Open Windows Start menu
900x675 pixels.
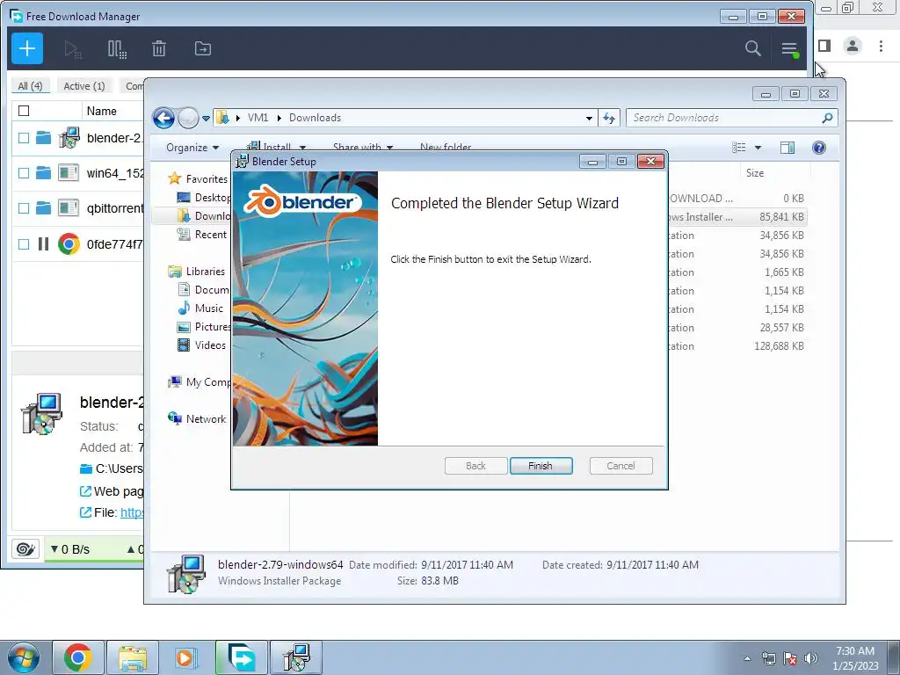(24, 657)
